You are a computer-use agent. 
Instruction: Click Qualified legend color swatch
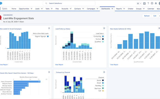tap(103, 42)
